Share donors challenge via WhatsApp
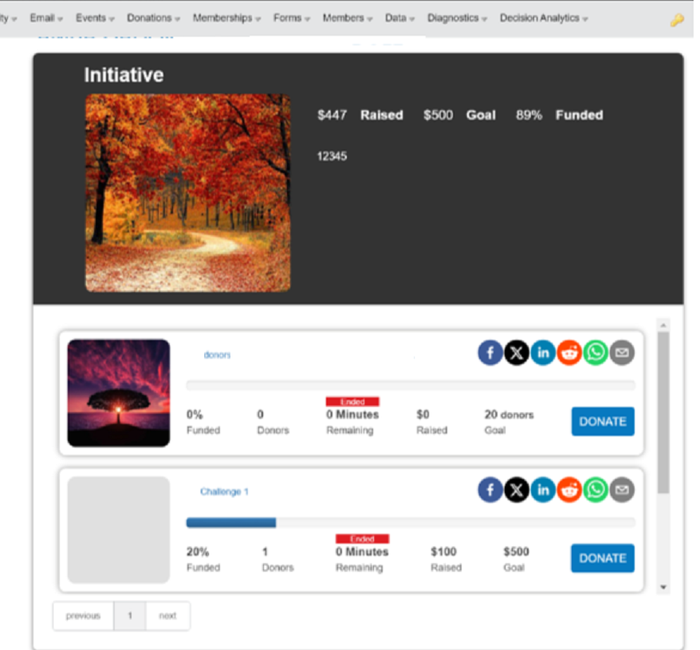The height and width of the screenshot is (650, 700). click(x=596, y=353)
